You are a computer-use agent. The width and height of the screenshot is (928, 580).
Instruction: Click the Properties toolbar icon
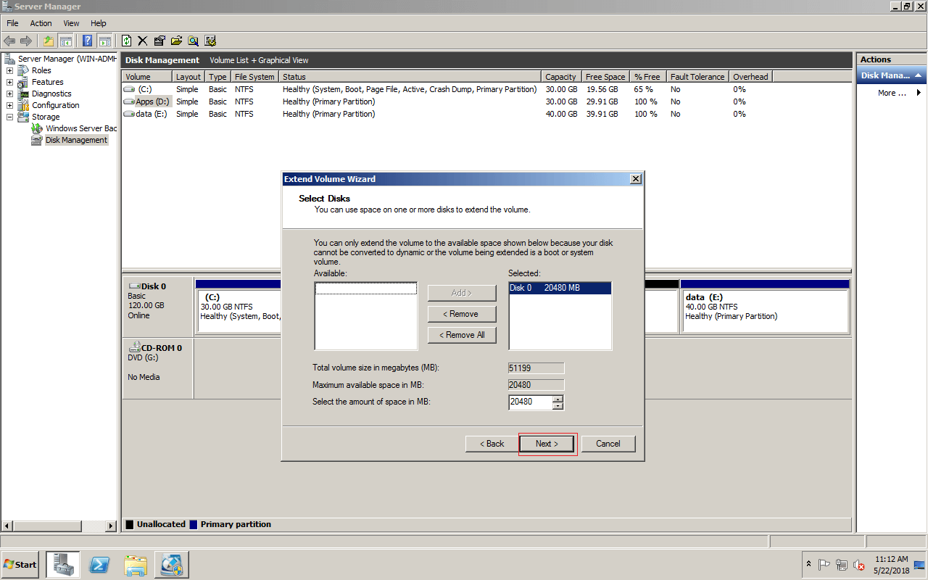coord(159,41)
